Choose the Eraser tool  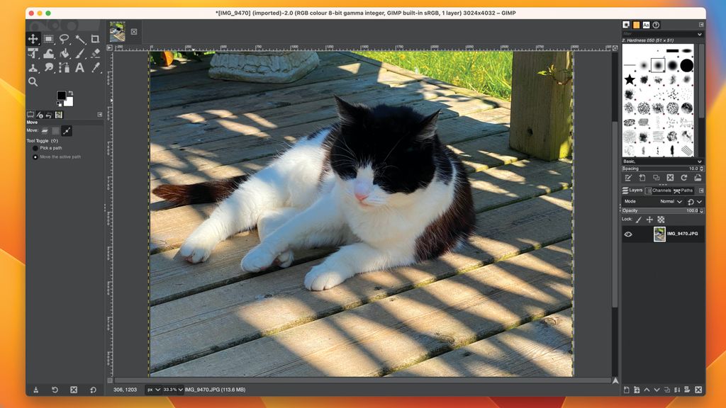pyautogui.click(x=96, y=53)
